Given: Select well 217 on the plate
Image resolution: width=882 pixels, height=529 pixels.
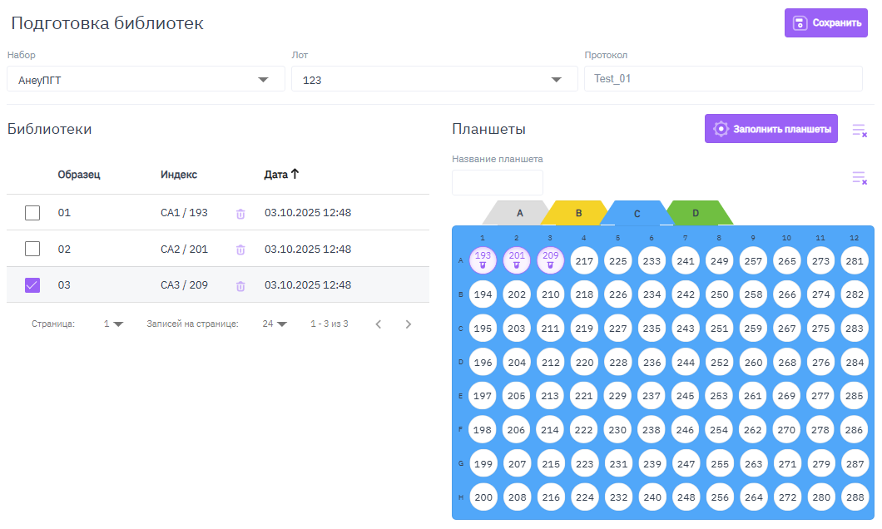Looking at the screenshot, I should click(x=584, y=260).
